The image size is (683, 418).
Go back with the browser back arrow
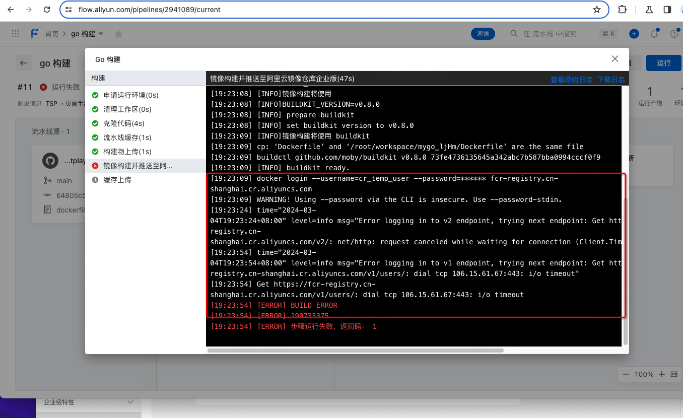(x=11, y=10)
